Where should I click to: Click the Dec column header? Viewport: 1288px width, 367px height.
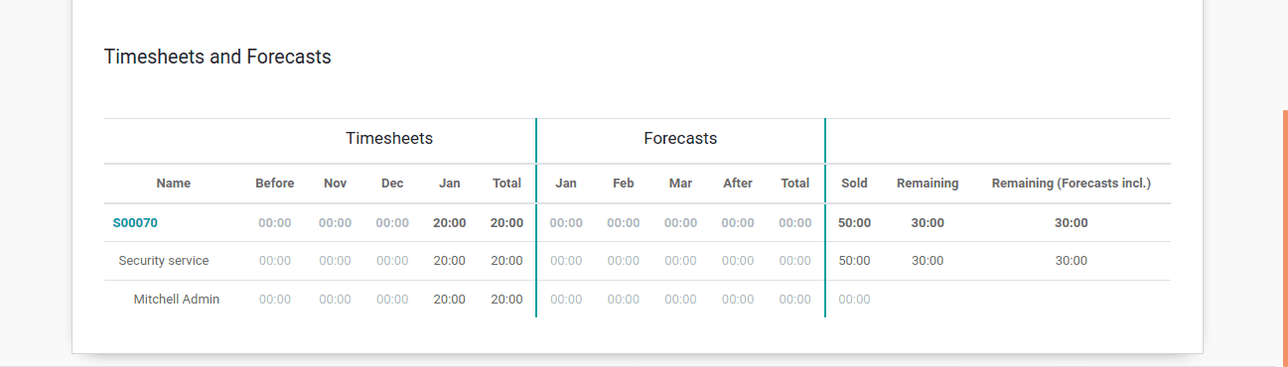coord(392,183)
